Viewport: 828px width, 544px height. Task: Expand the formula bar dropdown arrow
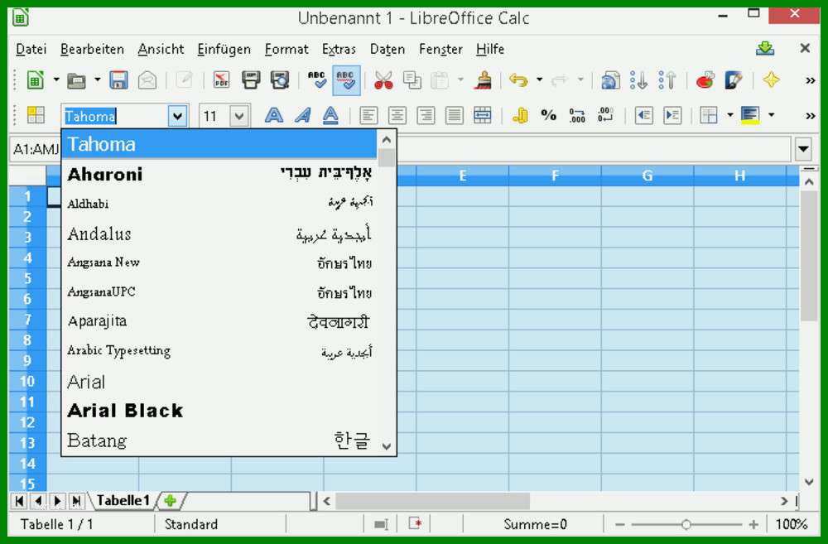[x=803, y=150]
